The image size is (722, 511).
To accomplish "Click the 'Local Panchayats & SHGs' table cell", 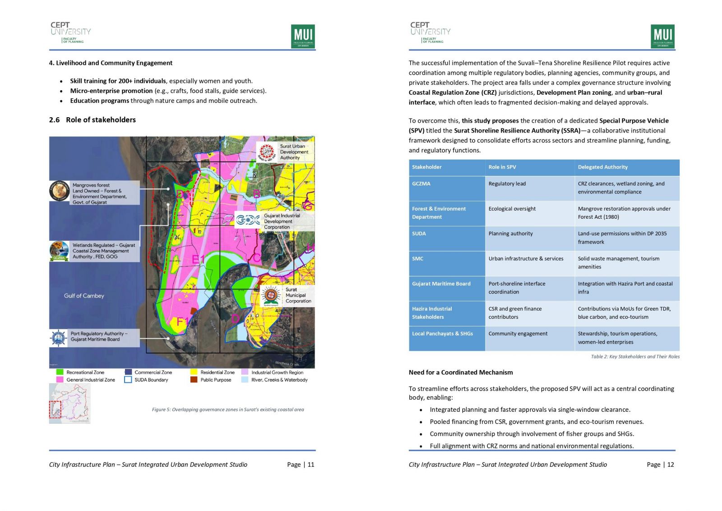I will coord(447,338).
